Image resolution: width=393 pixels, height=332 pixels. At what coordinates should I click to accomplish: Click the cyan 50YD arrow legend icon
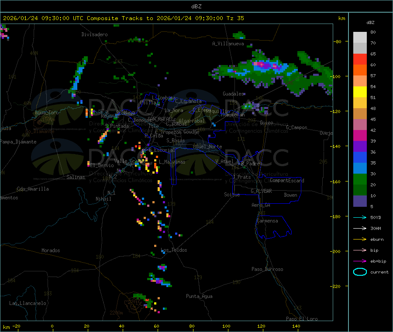point(360,217)
